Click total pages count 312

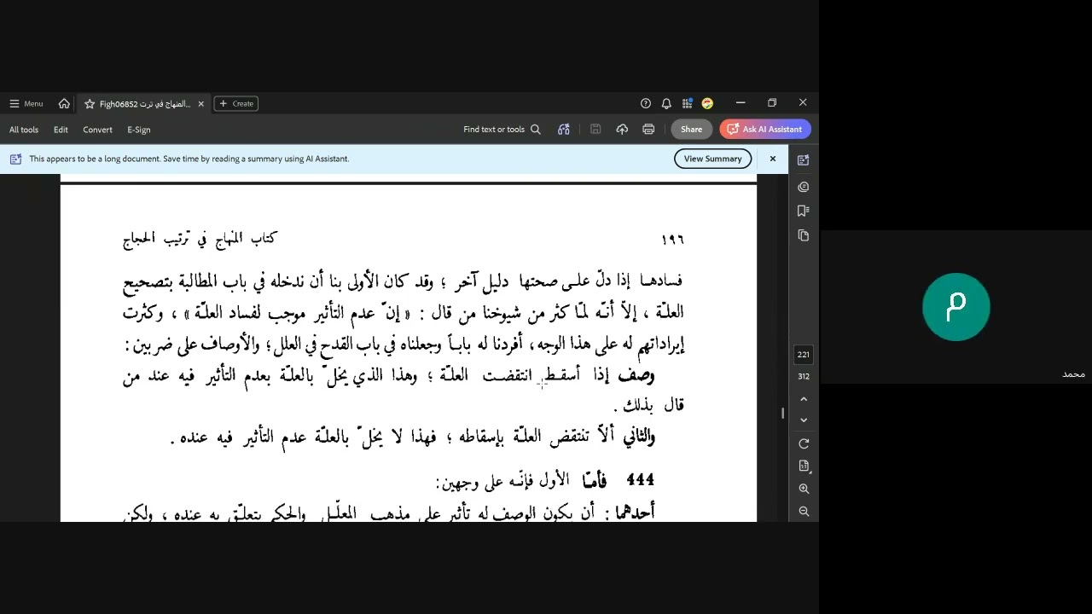(x=804, y=376)
